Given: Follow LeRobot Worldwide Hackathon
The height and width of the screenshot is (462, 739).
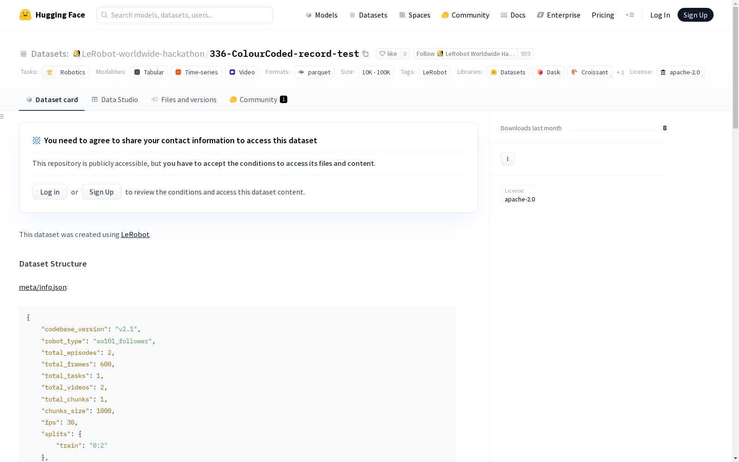Looking at the screenshot, I should tap(465, 54).
